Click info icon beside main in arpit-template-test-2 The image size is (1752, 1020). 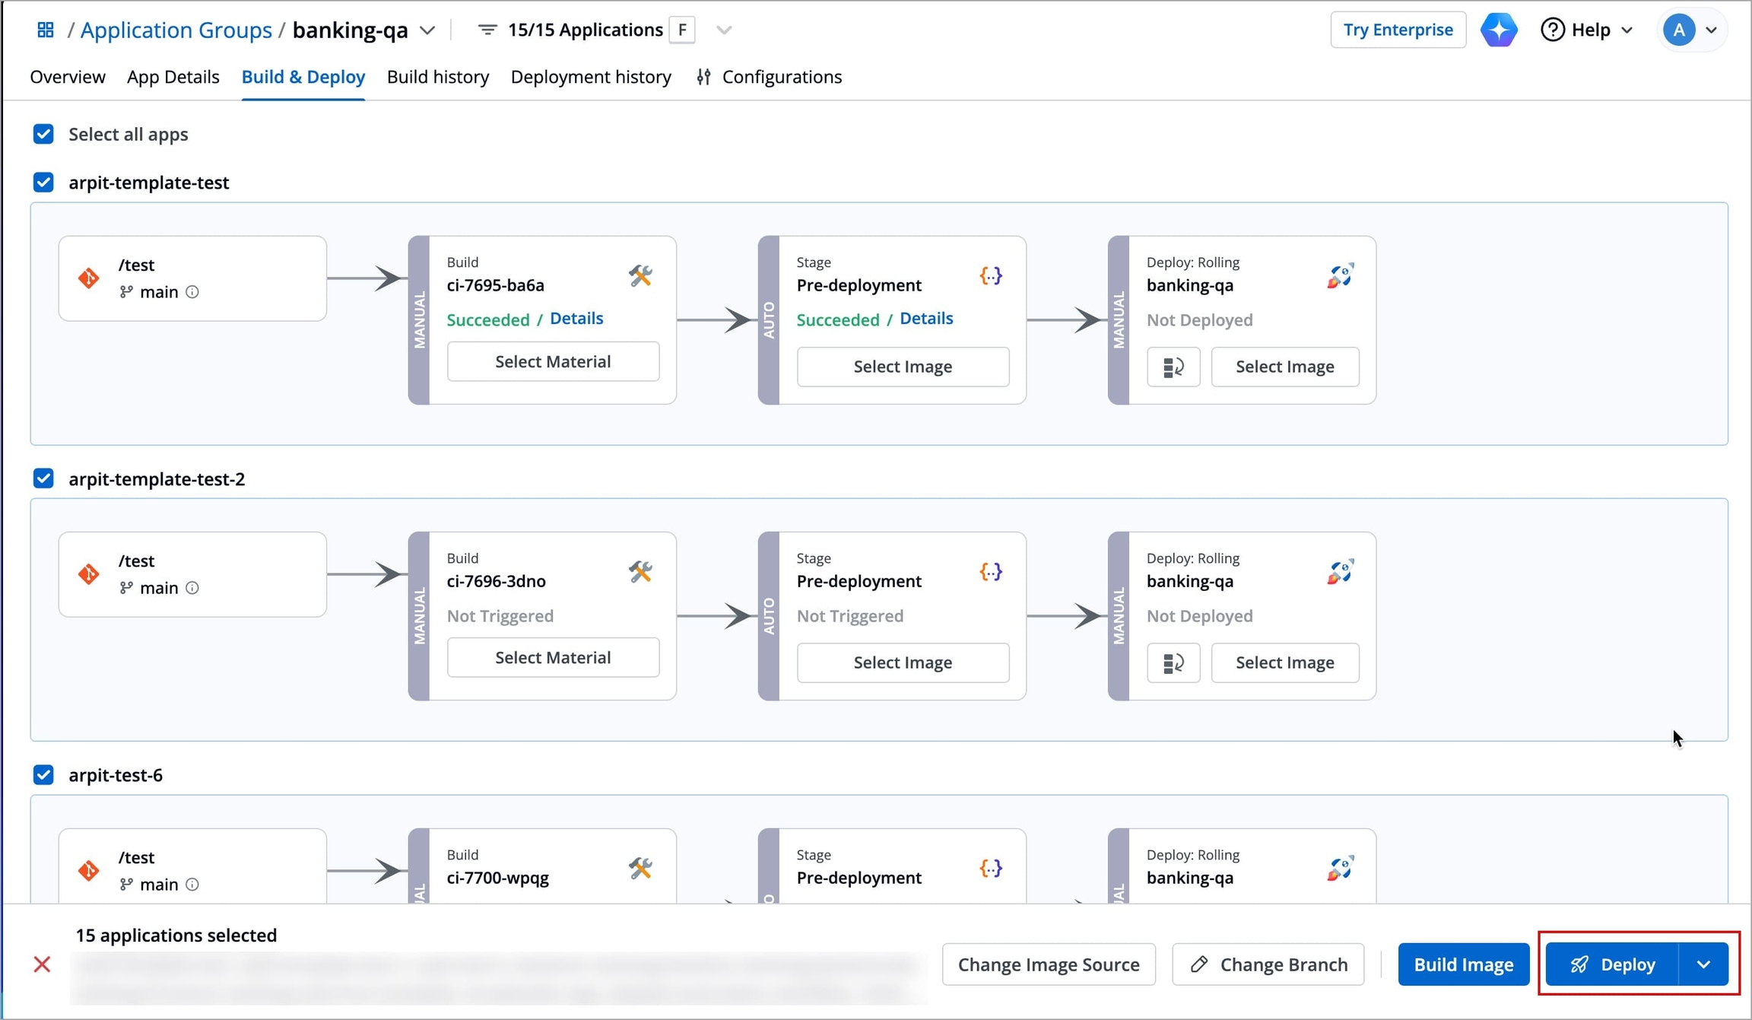pyautogui.click(x=192, y=588)
